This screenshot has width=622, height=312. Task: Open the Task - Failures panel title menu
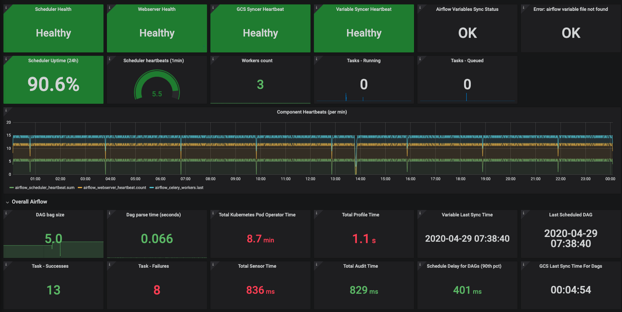click(x=154, y=266)
